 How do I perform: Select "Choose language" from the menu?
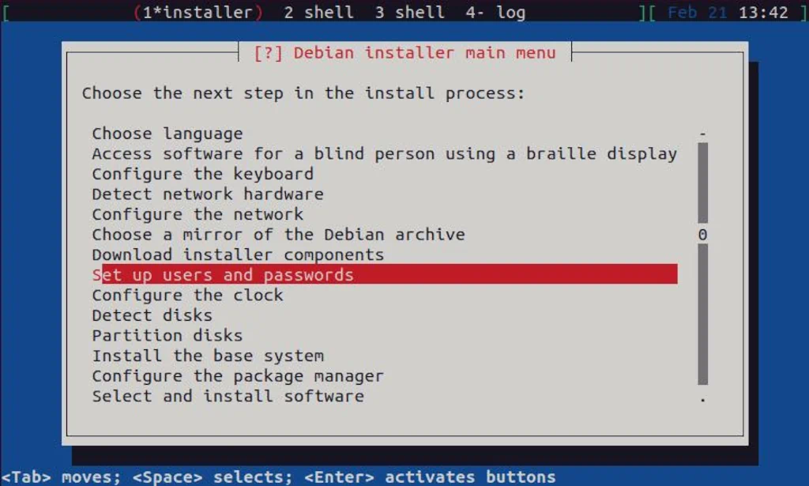(x=167, y=133)
